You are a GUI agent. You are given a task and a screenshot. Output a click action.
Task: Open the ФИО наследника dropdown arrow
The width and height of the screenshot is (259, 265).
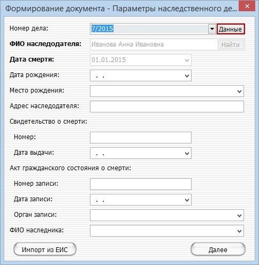[x=239, y=231]
